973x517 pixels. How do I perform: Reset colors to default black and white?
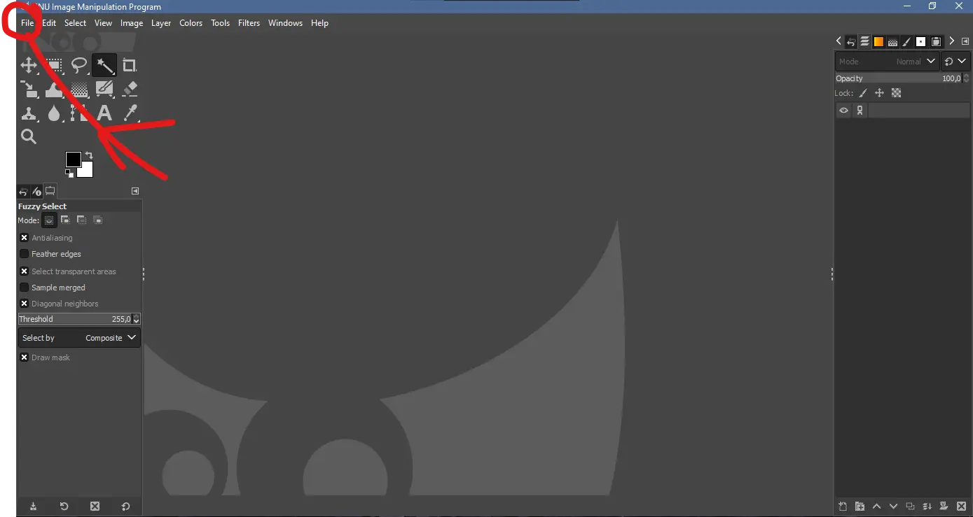(69, 173)
